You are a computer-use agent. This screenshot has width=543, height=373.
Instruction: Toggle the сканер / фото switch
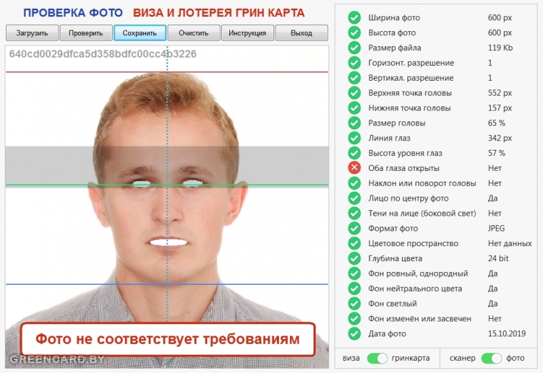[x=491, y=358]
